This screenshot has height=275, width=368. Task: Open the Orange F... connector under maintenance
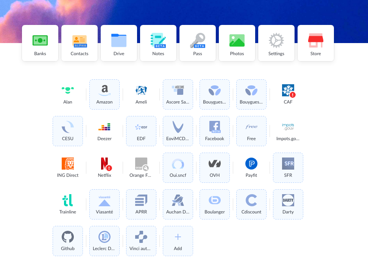141,168
